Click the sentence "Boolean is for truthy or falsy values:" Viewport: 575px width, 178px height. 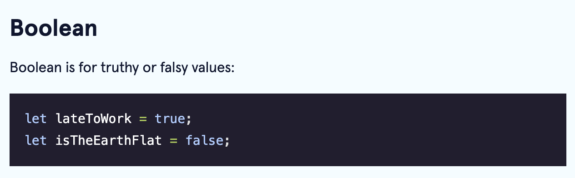pos(122,69)
